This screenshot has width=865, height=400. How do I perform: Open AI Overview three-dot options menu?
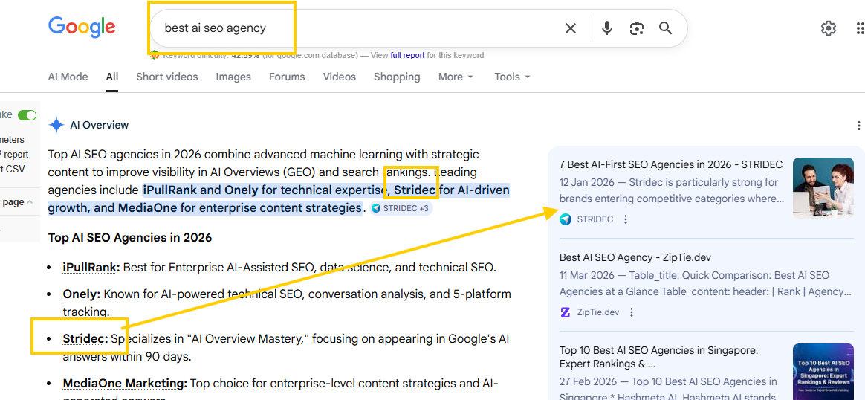pos(859,126)
